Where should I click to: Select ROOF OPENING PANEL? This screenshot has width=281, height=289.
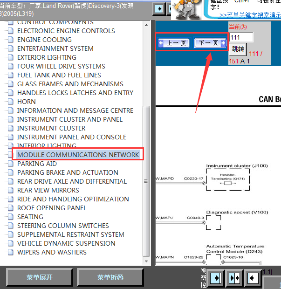(52, 208)
